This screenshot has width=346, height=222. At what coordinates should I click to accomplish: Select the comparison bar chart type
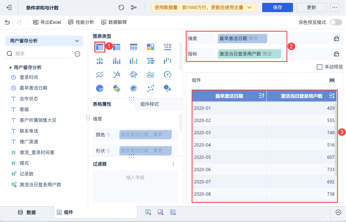(x=150, y=60)
